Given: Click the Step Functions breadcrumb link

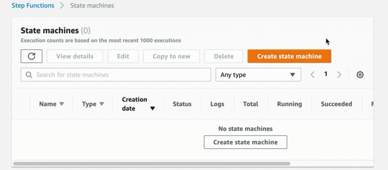Looking at the screenshot, I should coord(33,6).
